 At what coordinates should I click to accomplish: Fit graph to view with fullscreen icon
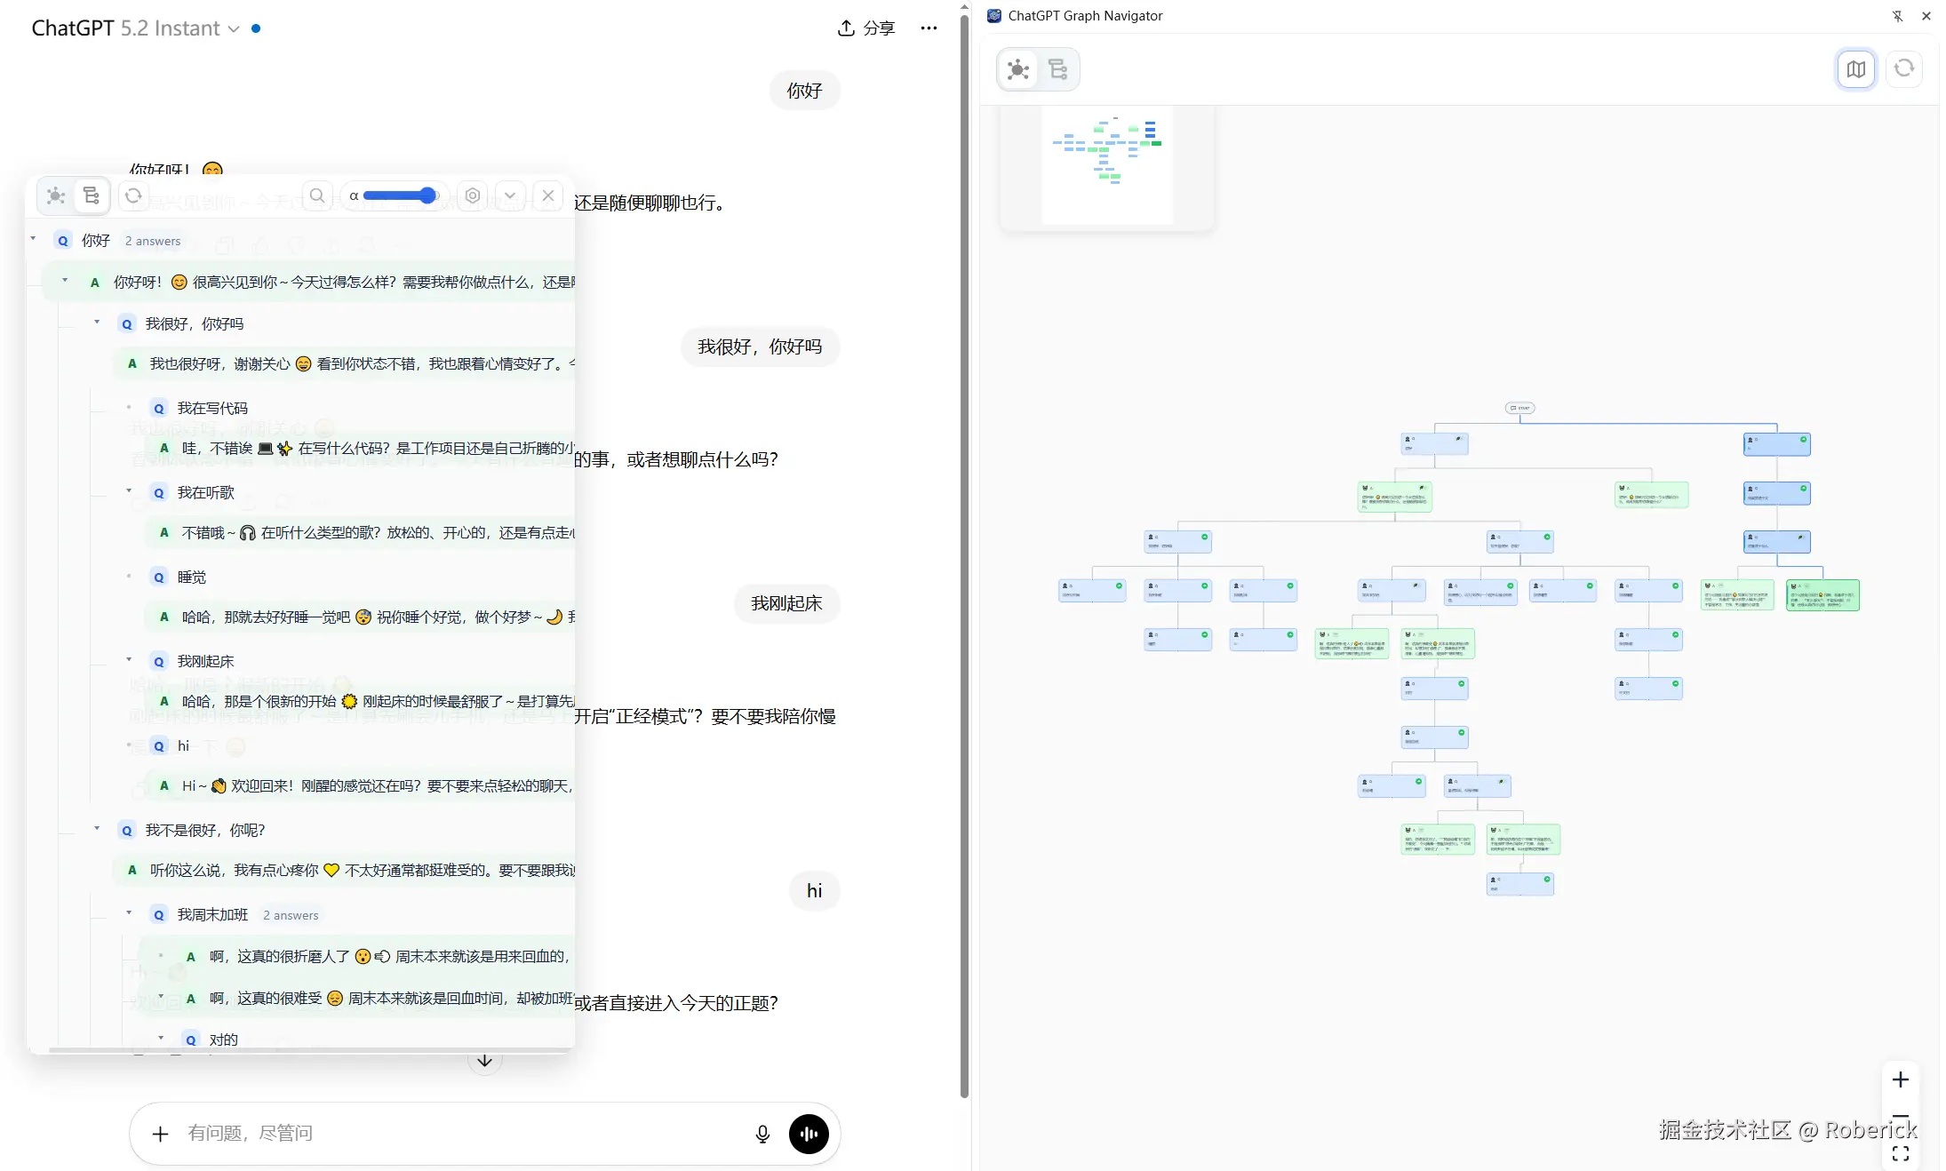1901,1153
